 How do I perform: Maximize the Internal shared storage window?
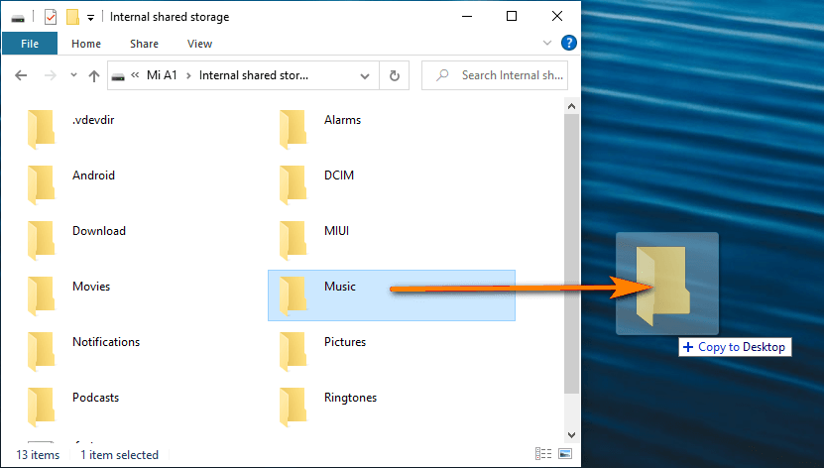pyautogui.click(x=512, y=16)
